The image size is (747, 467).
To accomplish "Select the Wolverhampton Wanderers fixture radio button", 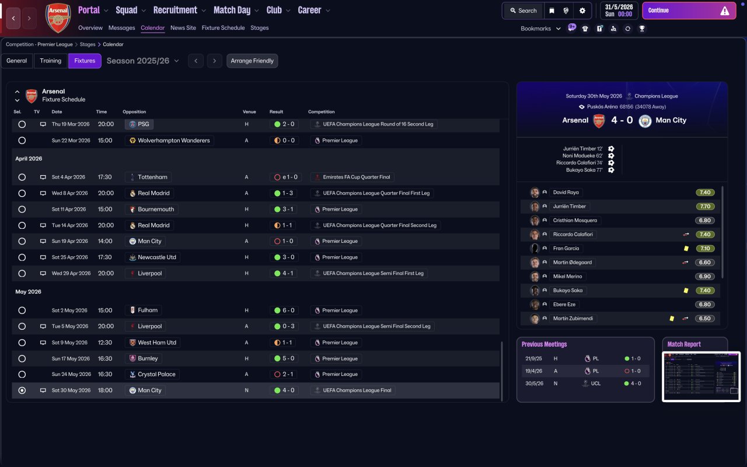I will coord(22,141).
